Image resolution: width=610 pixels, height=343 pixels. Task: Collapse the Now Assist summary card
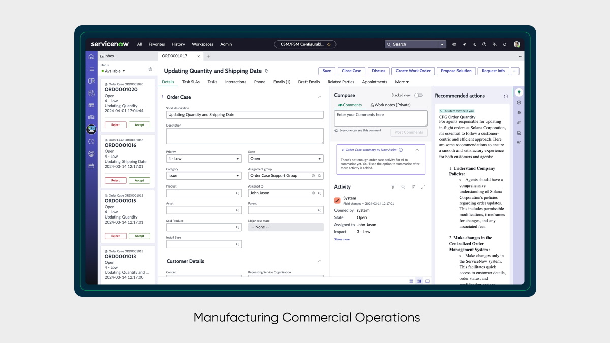tap(417, 150)
